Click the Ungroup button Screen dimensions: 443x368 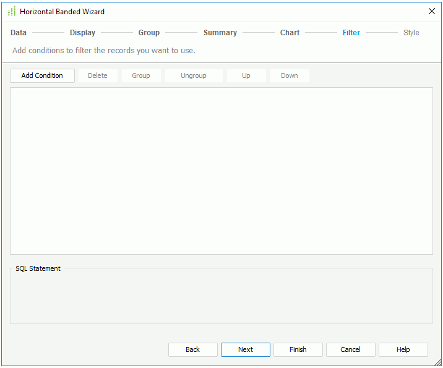coord(194,75)
